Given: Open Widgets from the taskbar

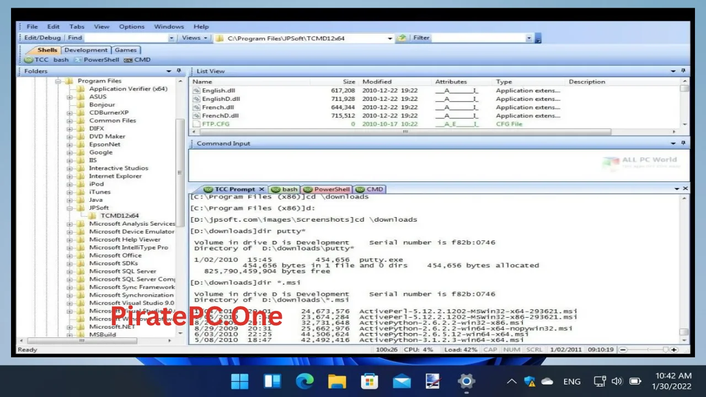Looking at the screenshot, I should pyautogui.click(x=272, y=381).
